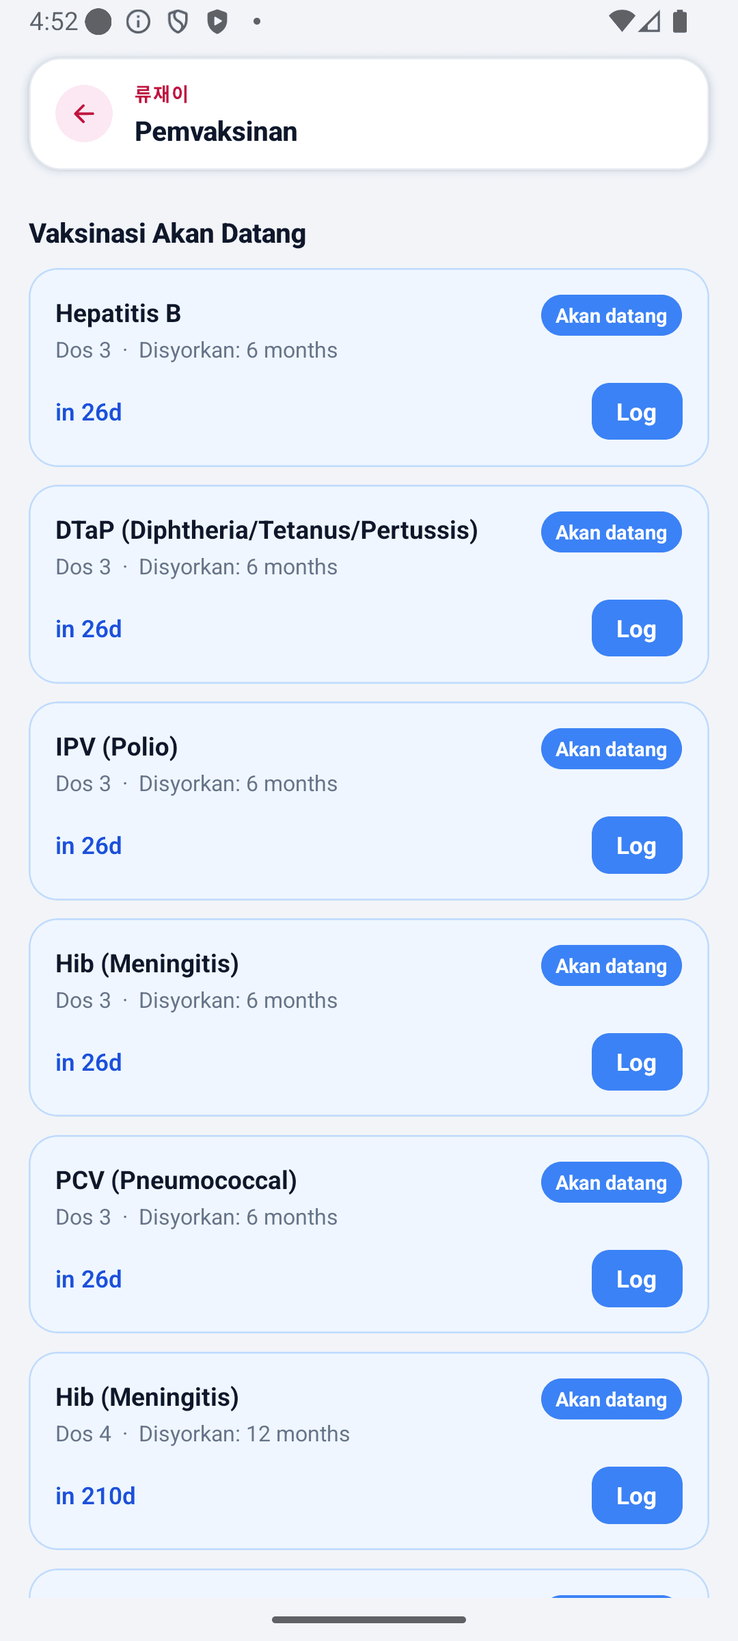Tap the 류재이 child name label
738x1641 pixels.
click(161, 94)
